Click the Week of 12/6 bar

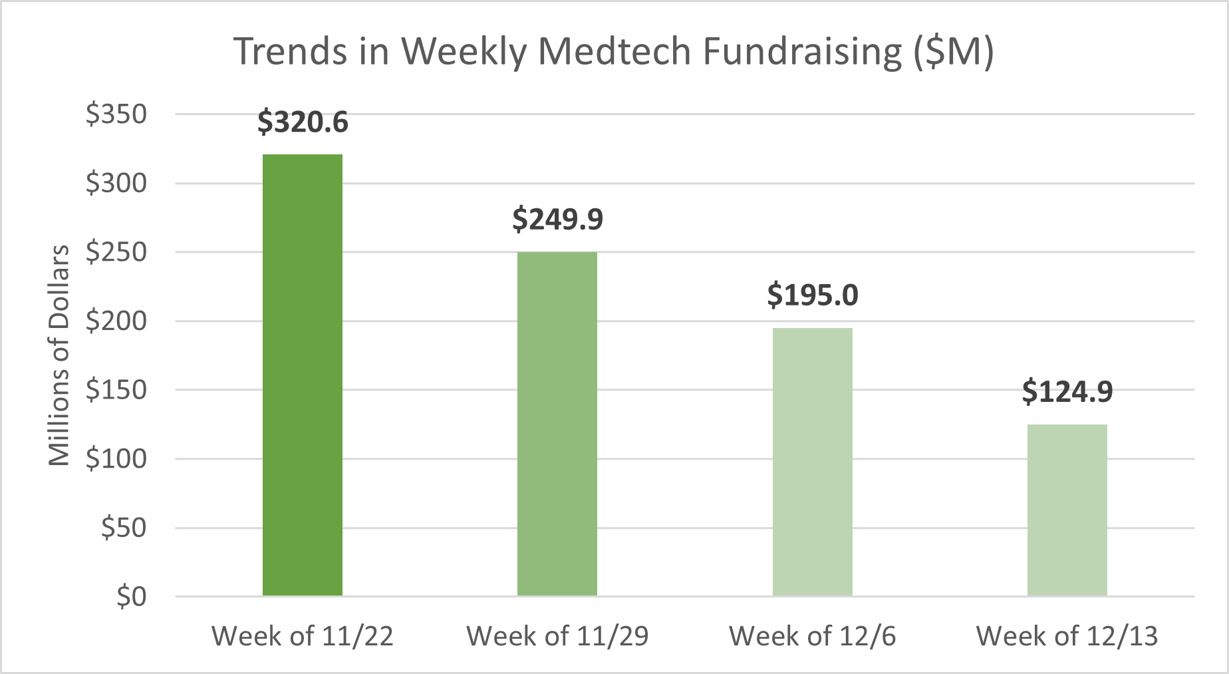(x=812, y=462)
